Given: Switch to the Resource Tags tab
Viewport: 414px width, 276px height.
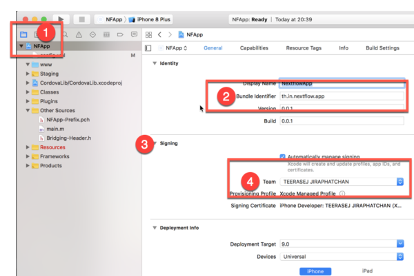Looking at the screenshot, I should click(x=304, y=48).
